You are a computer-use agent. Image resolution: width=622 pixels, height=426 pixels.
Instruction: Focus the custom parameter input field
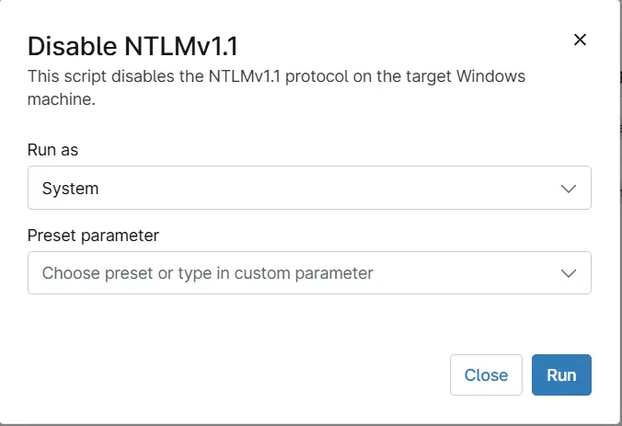pyautogui.click(x=276, y=273)
